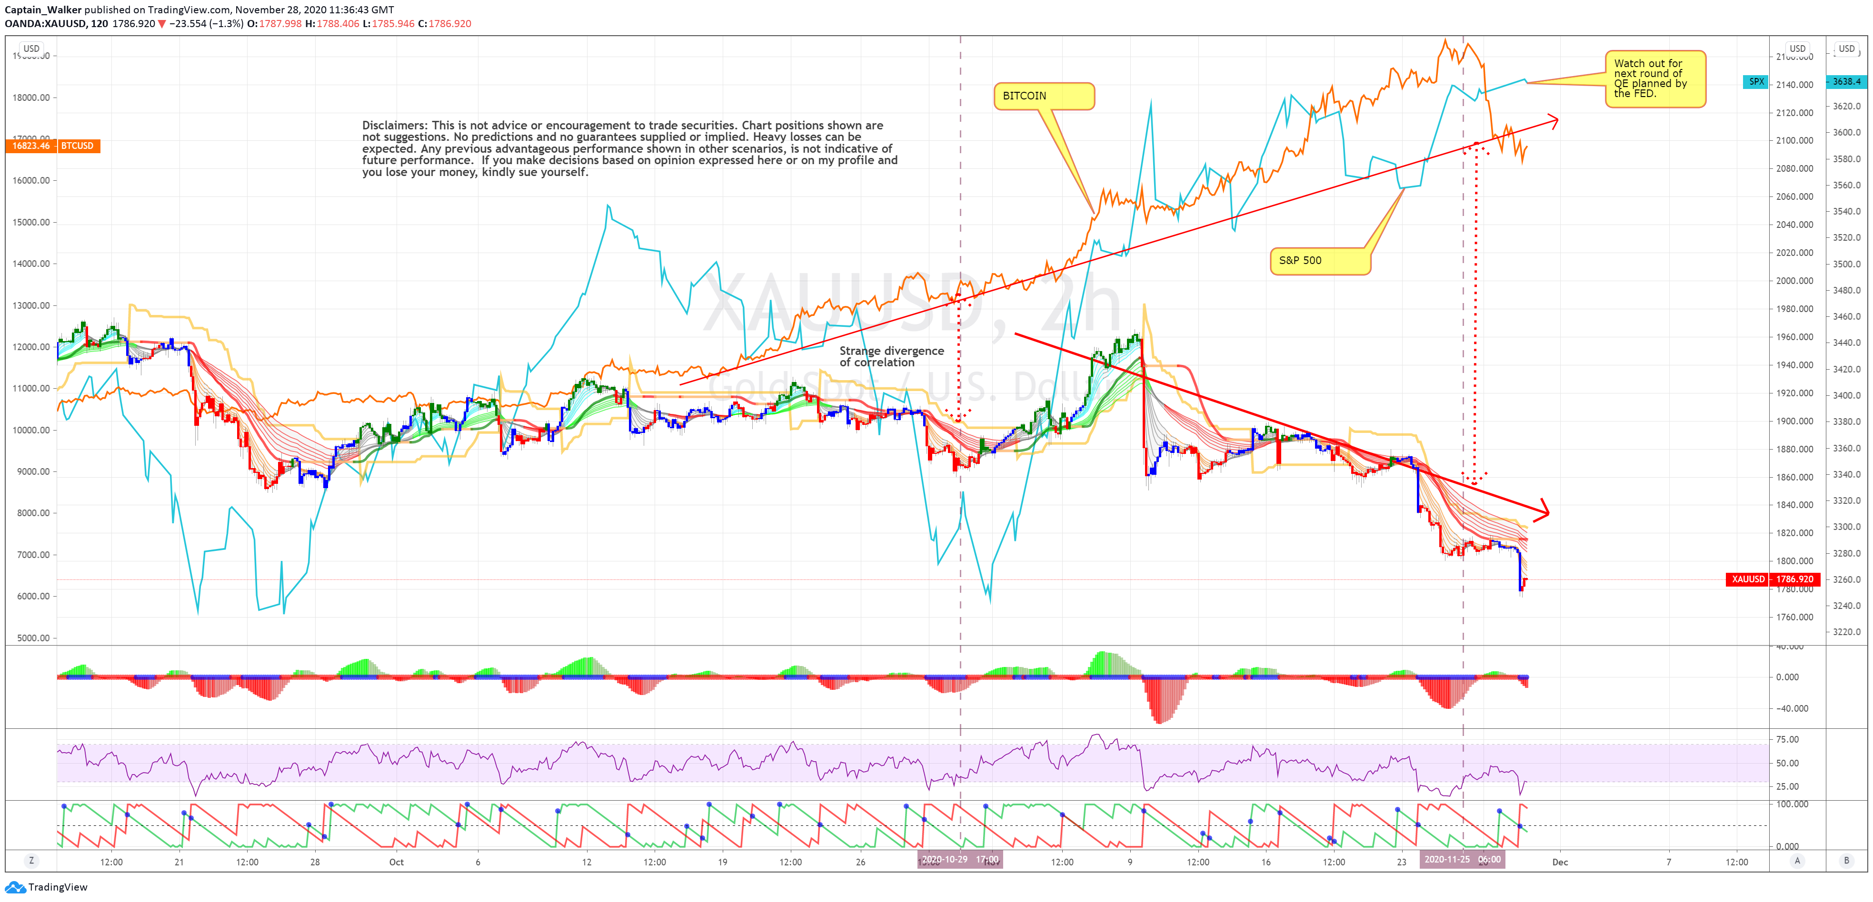Select the BITCOIN yellow callout note
This screenshot has width=1873, height=902.
[x=1043, y=96]
